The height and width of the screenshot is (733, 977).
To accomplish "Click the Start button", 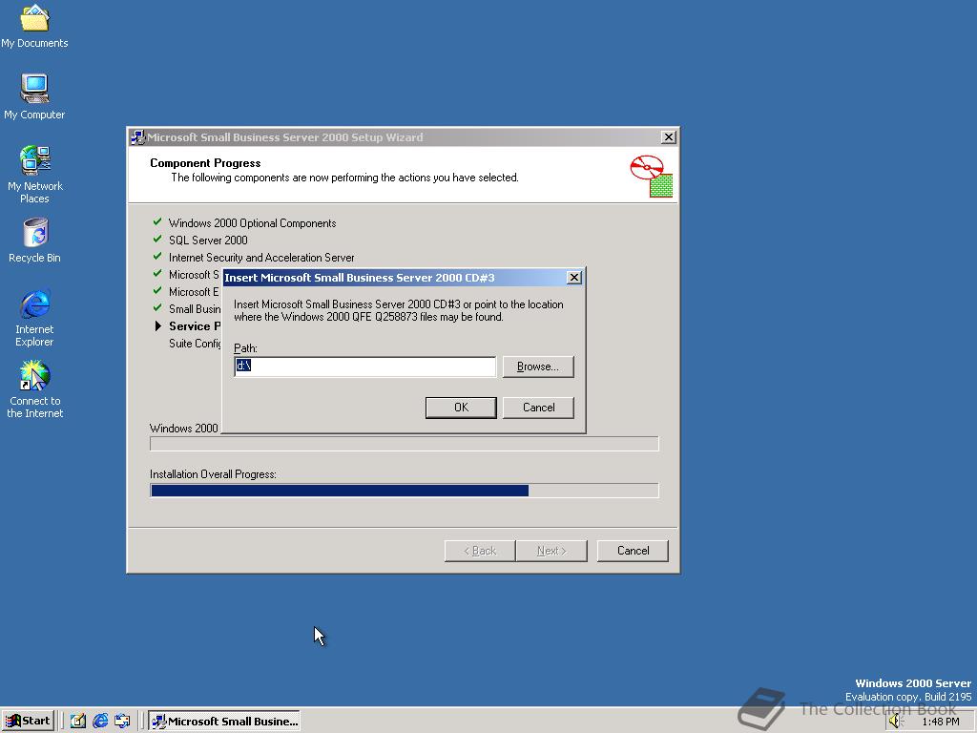I will (28, 722).
